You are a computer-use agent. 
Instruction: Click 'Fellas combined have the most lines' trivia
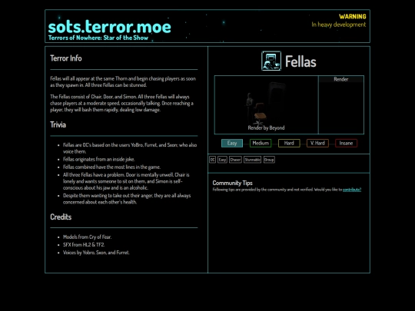point(111,167)
